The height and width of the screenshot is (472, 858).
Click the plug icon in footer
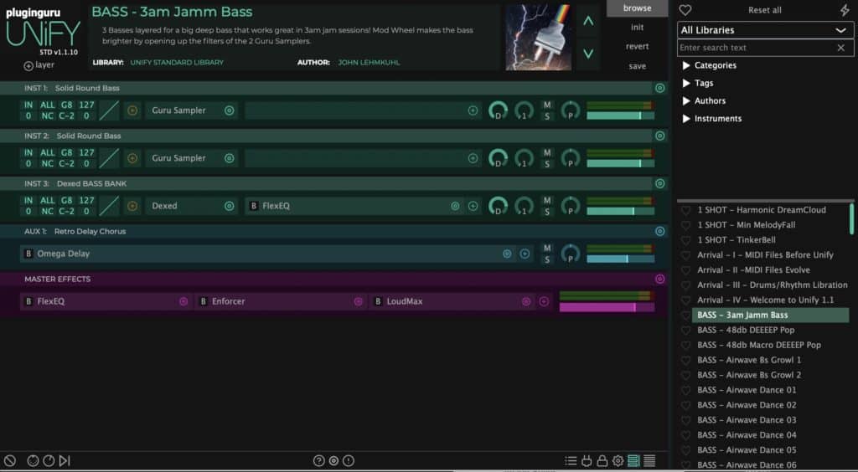(587, 461)
